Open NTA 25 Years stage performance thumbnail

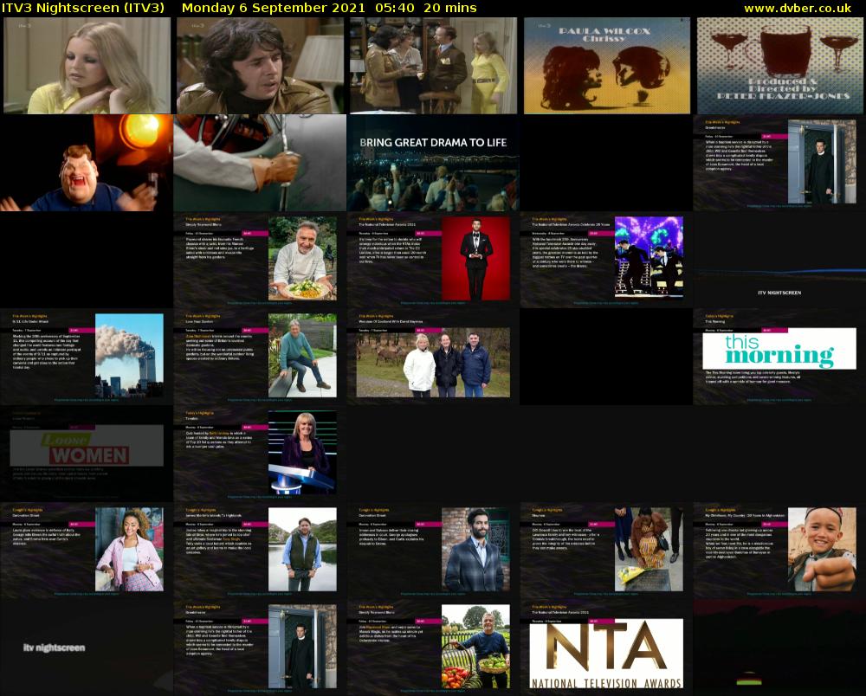point(606,260)
